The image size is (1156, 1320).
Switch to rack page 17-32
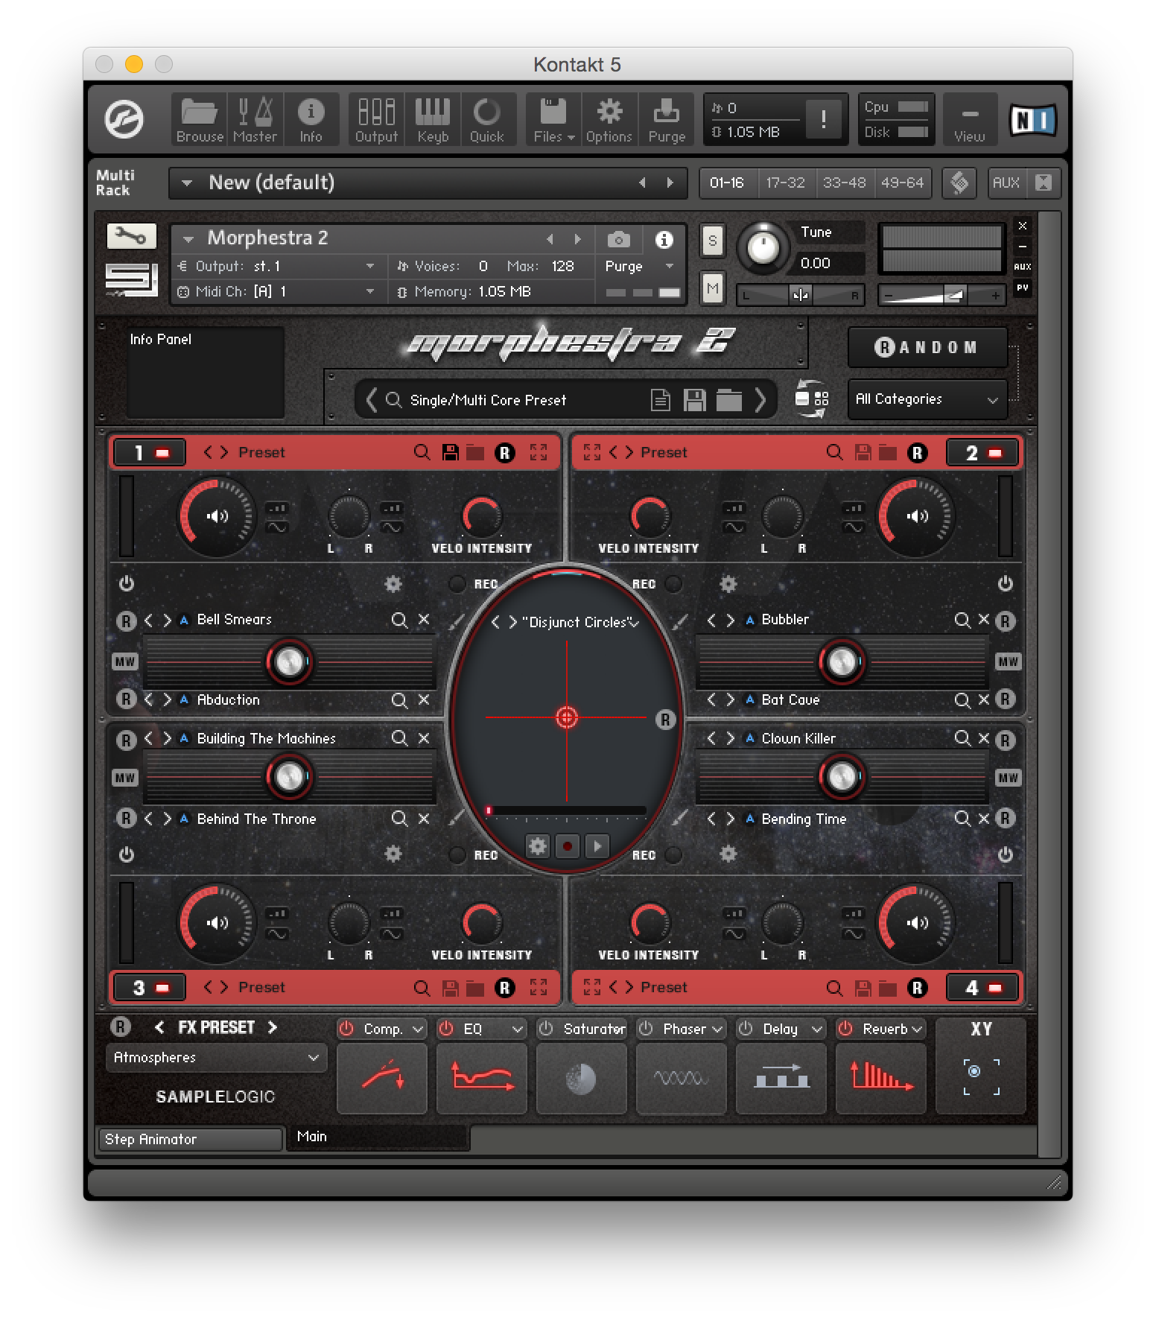[785, 183]
